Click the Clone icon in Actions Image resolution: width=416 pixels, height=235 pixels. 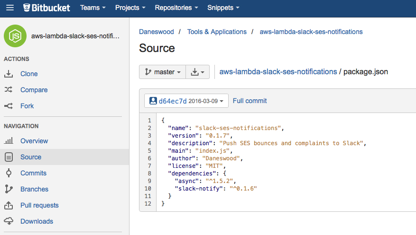9,74
